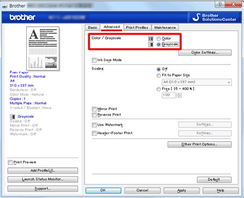Screen dimensions: 244x198
Task: Launch Status Monitor
Action: click(43, 179)
